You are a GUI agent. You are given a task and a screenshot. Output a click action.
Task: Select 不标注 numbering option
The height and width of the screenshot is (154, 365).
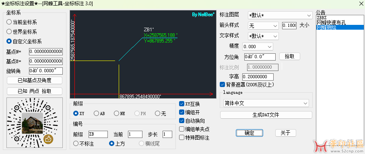point(83,144)
